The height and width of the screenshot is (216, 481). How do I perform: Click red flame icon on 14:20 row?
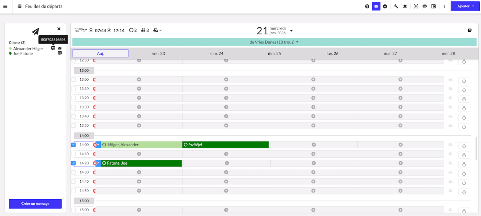point(94,163)
